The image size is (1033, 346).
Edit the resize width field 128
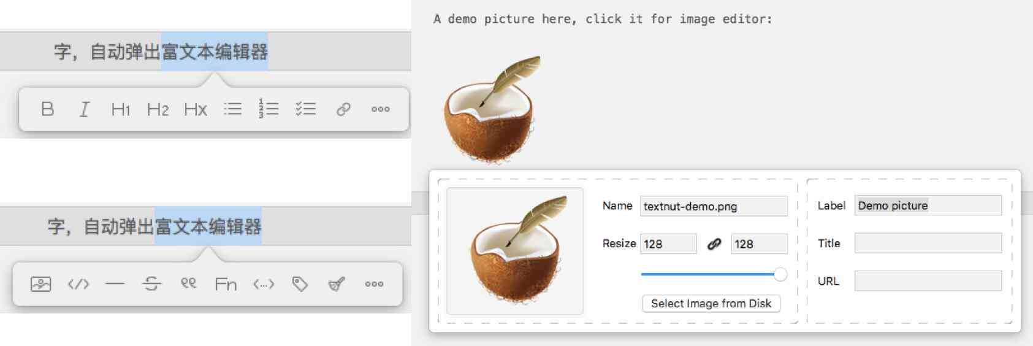(668, 244)
